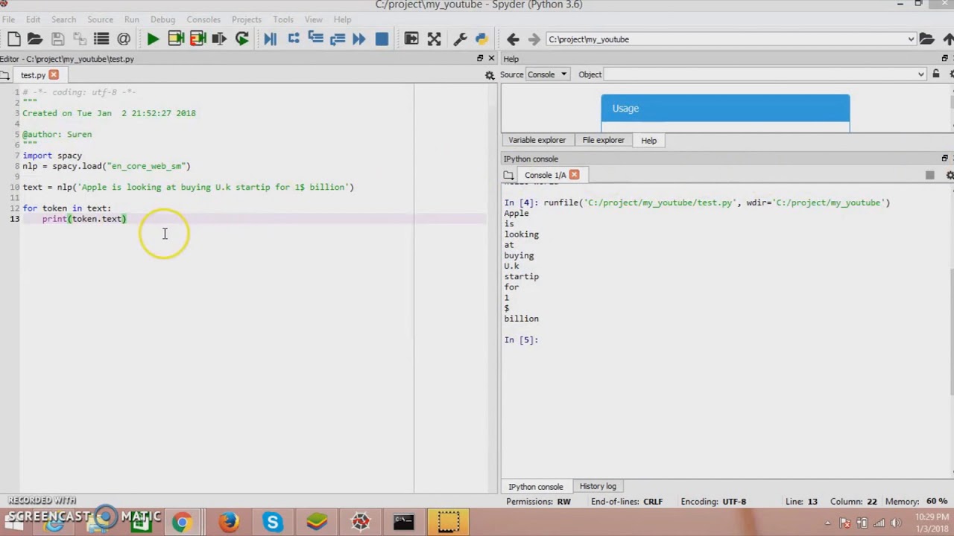Re-run last script toolbar icon
The image size is (954, 536).
click(x=241, y=39)
